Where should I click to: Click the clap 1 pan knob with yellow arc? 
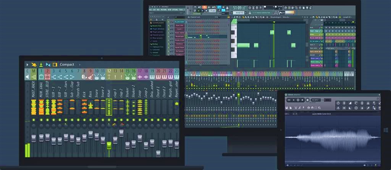click(x=115, y=126)
